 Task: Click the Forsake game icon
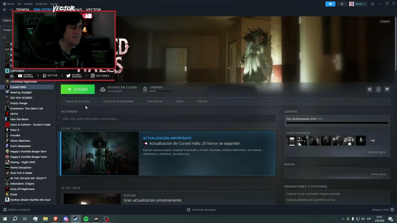[7, 135]
